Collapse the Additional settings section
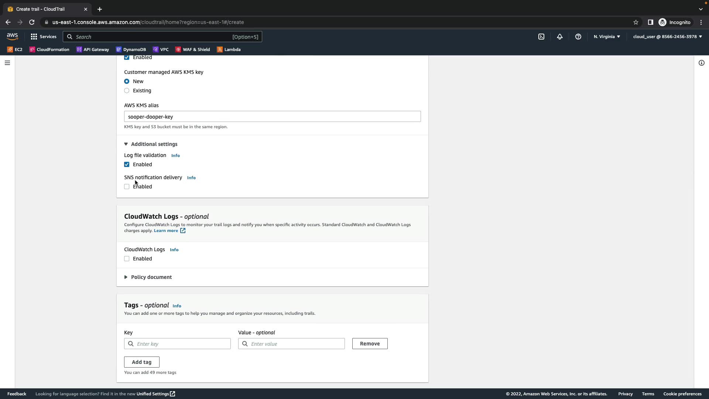 pos(151,144)
